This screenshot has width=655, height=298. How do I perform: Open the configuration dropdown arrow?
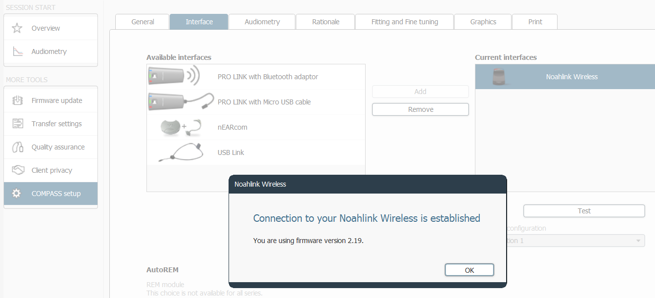tap(638, 241)
